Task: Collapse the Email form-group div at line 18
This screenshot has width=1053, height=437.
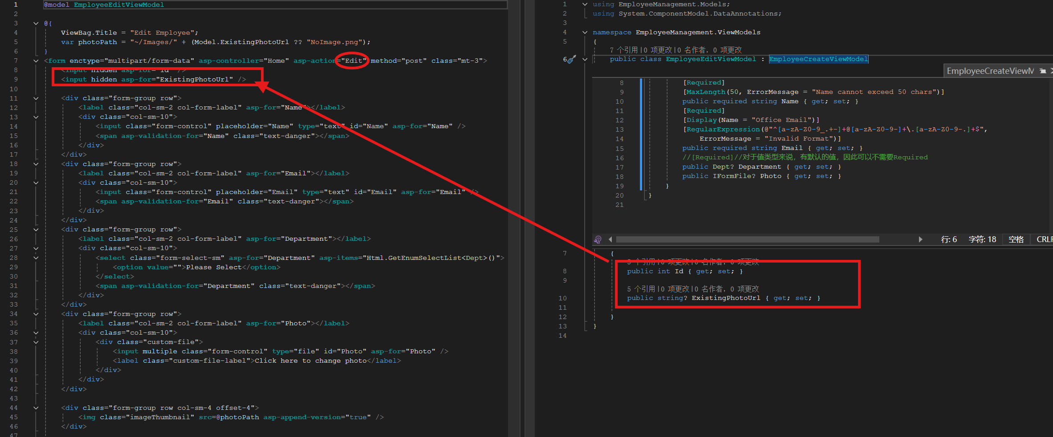Action: [x=36, y=164]
